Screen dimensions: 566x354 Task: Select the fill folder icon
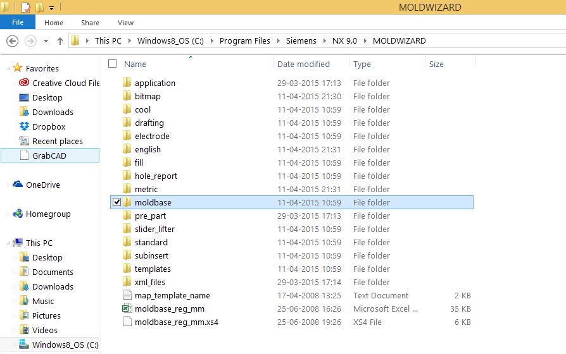[127, 162]
